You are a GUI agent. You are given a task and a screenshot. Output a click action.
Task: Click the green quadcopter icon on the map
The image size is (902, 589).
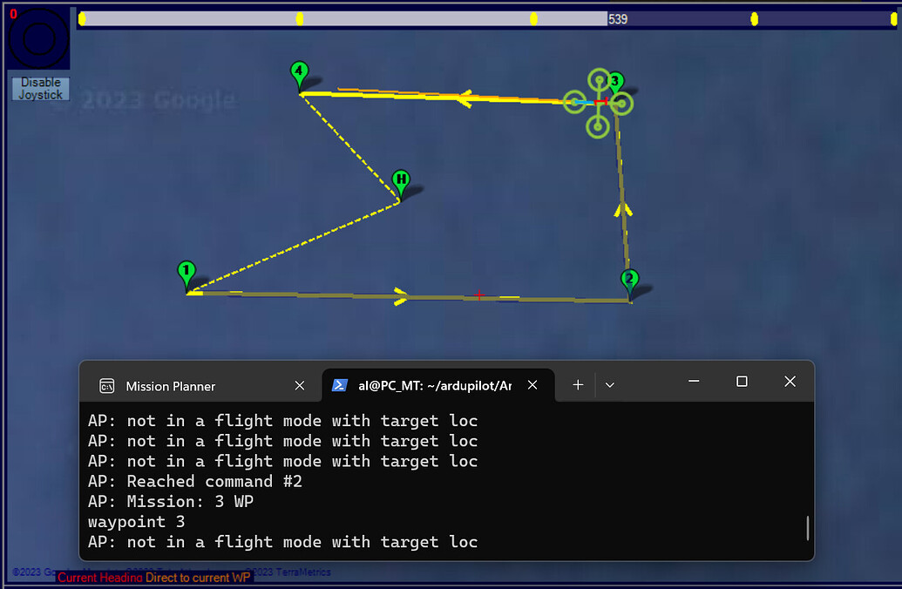click(x=599, y=102)
